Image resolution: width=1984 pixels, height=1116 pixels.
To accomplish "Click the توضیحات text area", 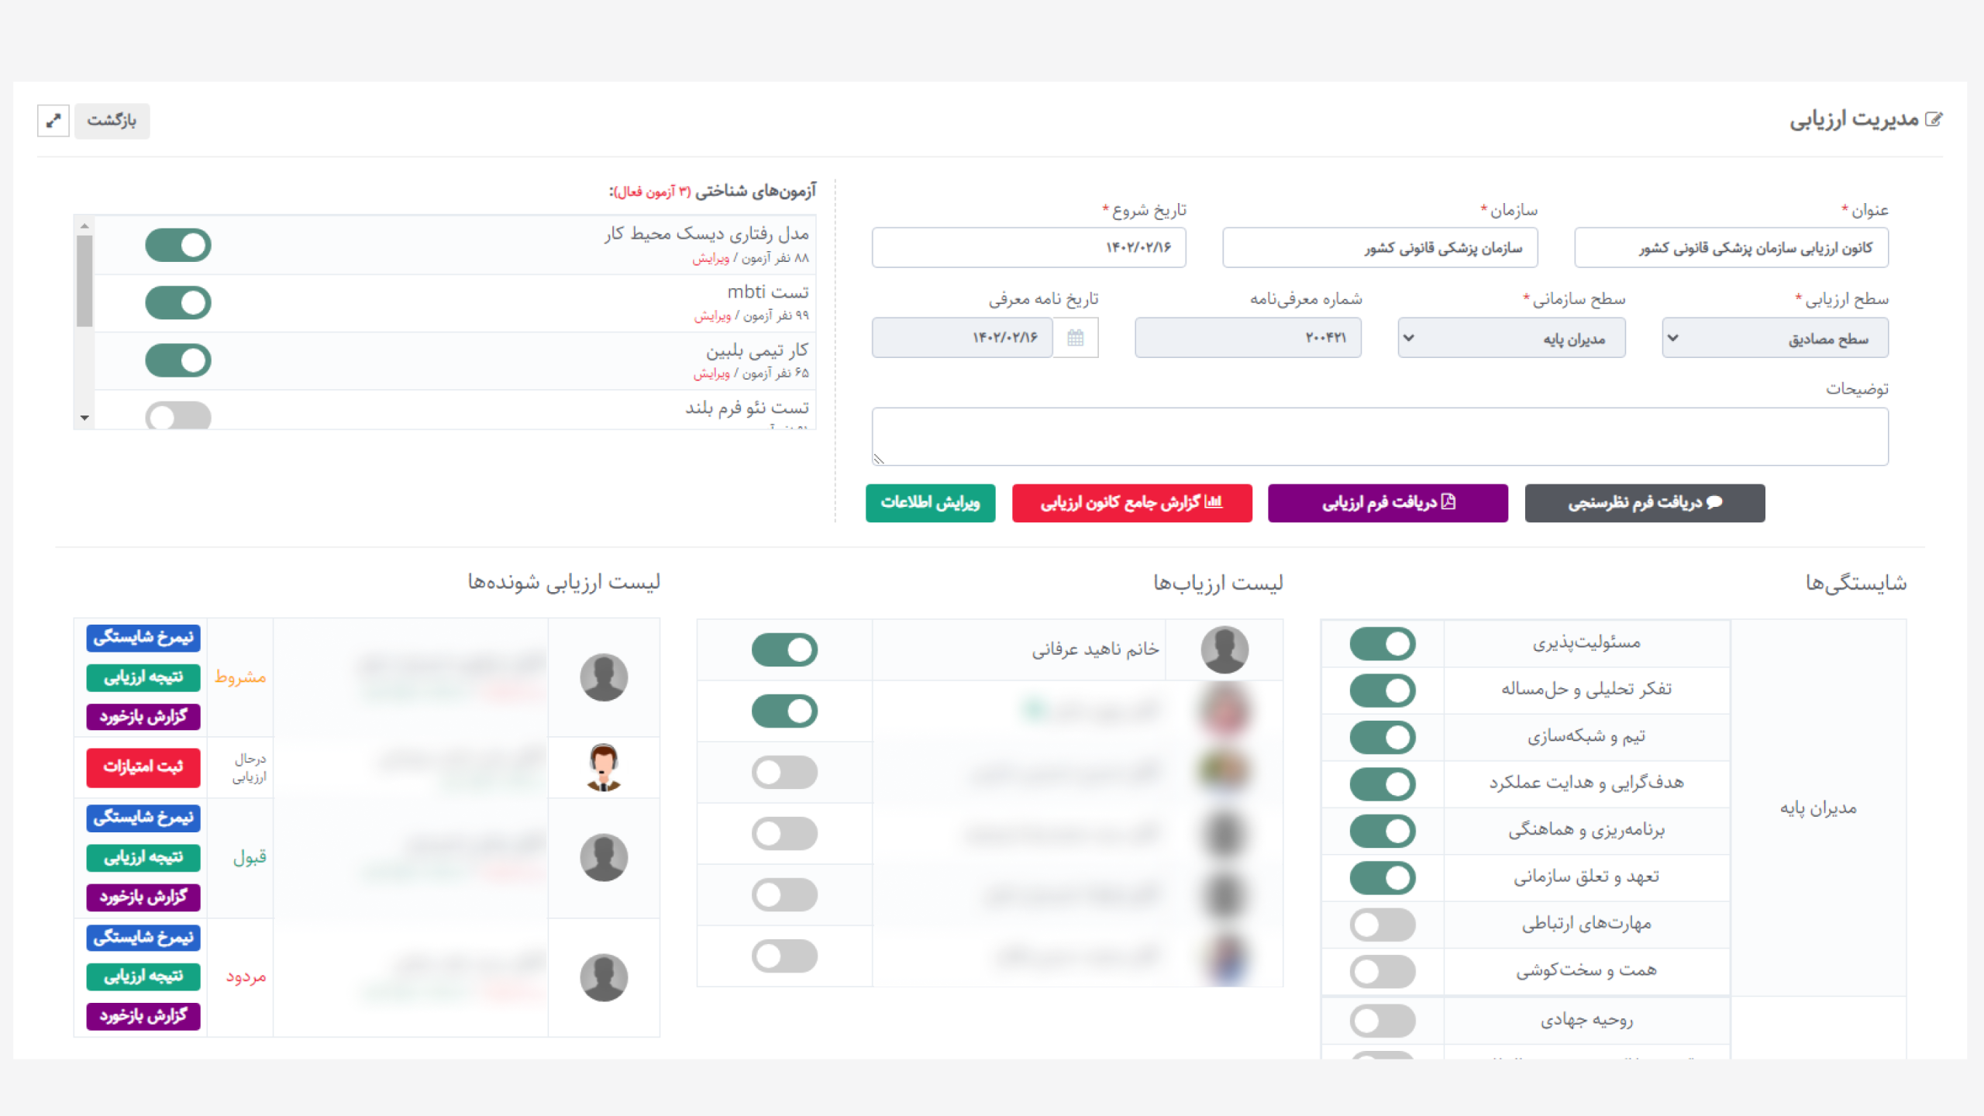I will 1379,436.
